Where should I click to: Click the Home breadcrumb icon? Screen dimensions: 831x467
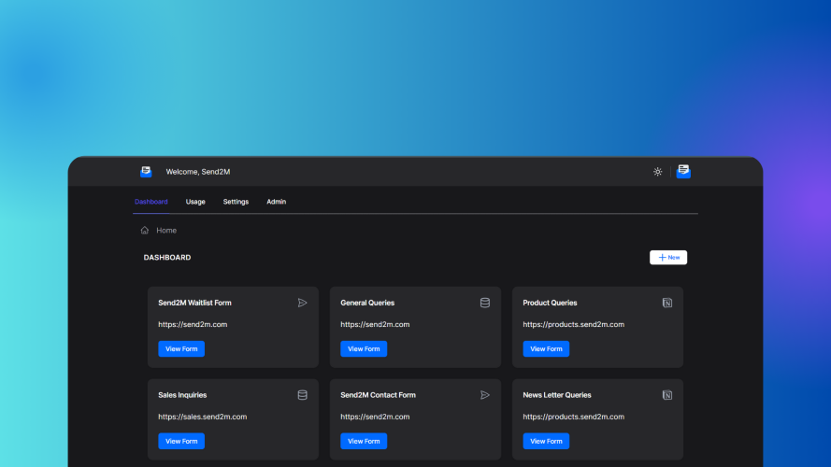pyautogui.click(x=145, y=230)
